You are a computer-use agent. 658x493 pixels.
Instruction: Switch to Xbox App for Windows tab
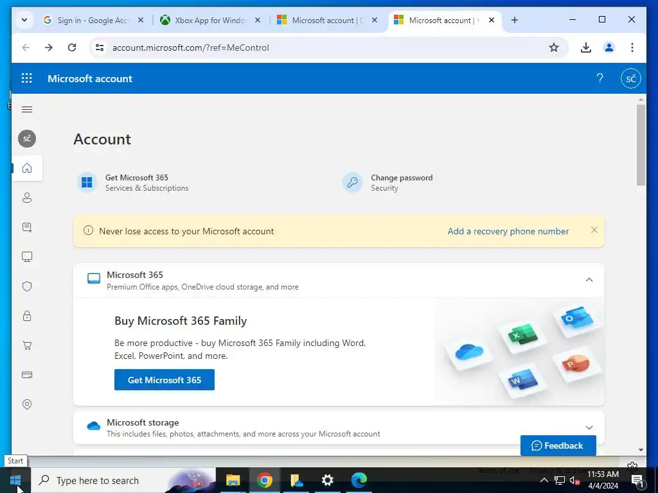click(211, 20)
